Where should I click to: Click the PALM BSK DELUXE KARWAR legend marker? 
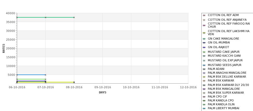[204, 77]
